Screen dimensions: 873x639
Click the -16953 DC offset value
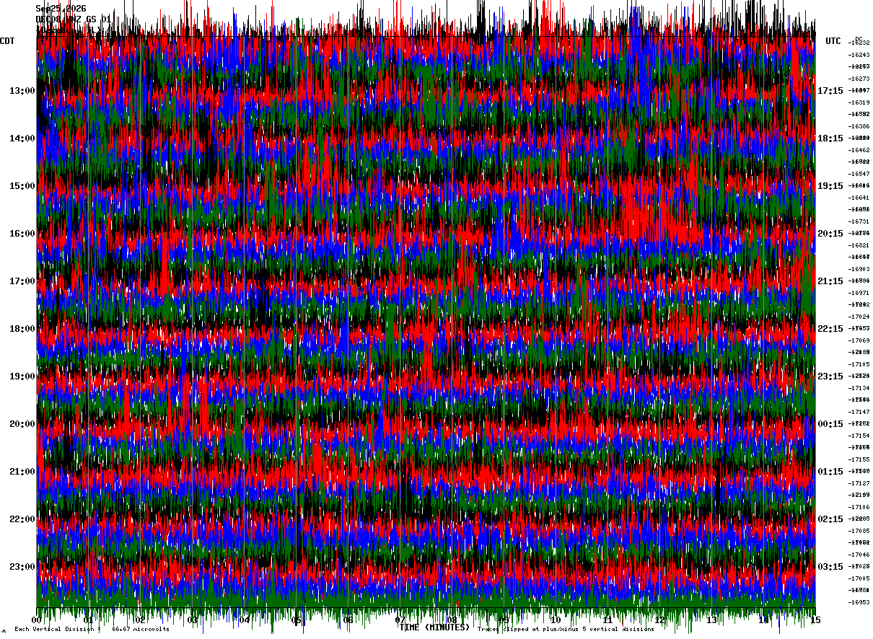859,602
